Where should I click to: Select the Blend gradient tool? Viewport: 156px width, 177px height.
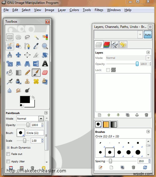18,73
